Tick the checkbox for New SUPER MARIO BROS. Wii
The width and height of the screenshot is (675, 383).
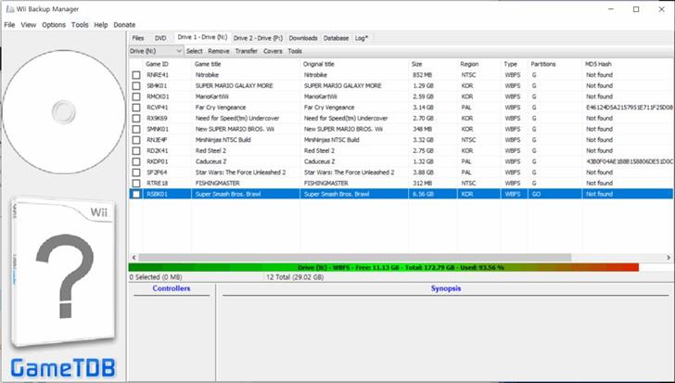[x=136, y=129]
